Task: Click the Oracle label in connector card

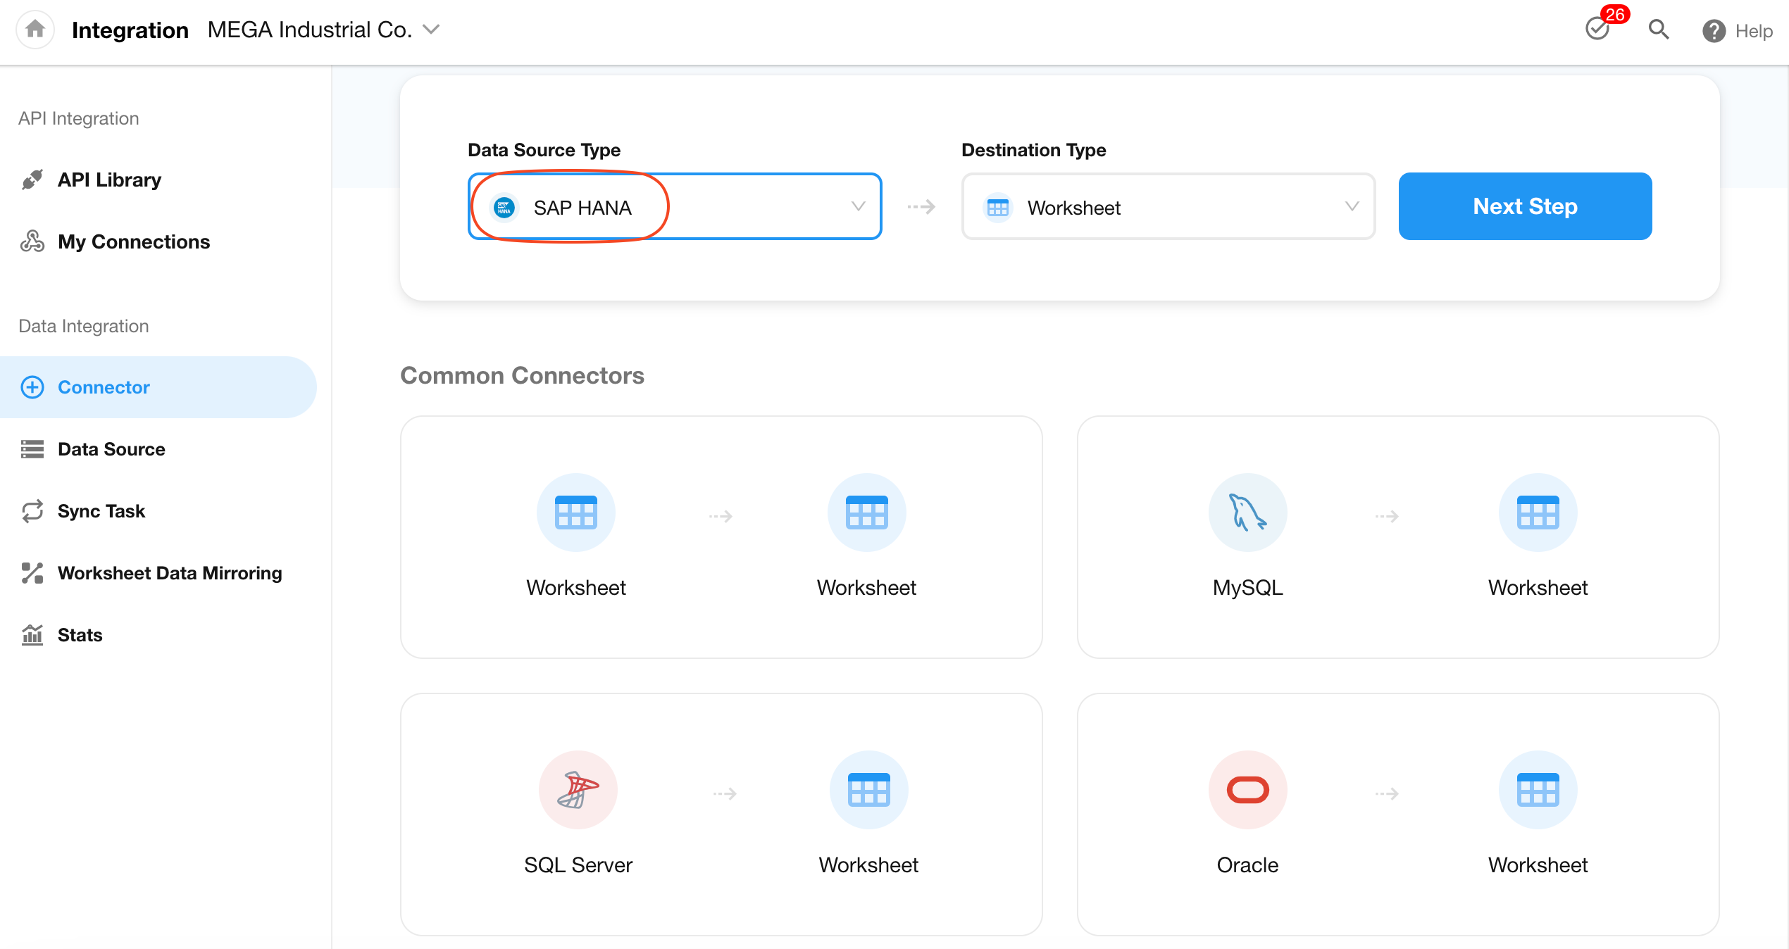Action: click(1248, 865)
